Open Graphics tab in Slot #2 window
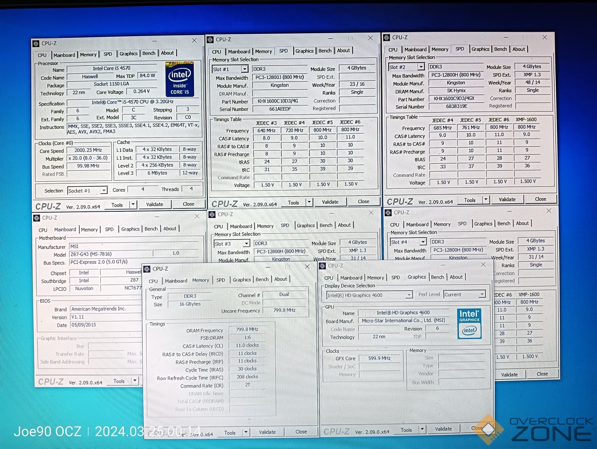 pos(480,49)
